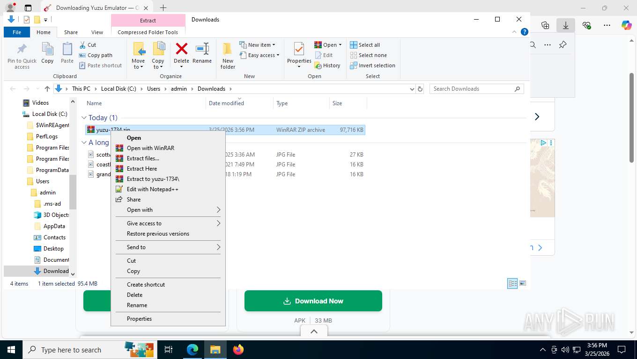Expand Open with submenu in context menu

click(x=168, y=210)
